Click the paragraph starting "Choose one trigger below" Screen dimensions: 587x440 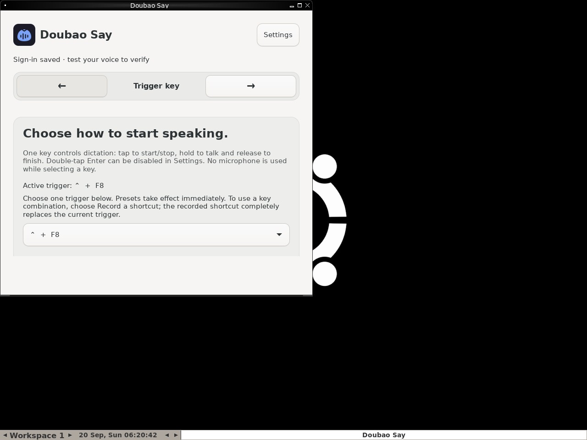151,206
